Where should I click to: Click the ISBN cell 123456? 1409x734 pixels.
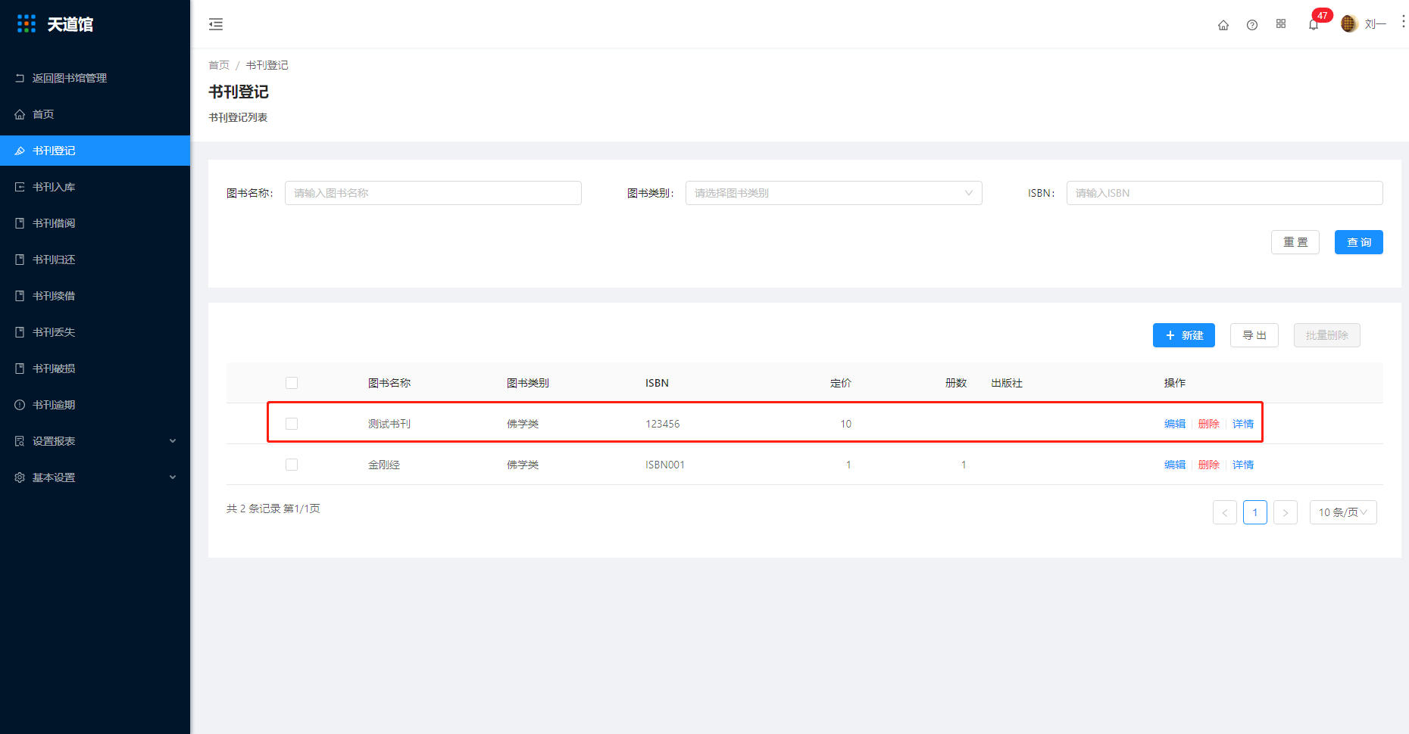[663, 424]
